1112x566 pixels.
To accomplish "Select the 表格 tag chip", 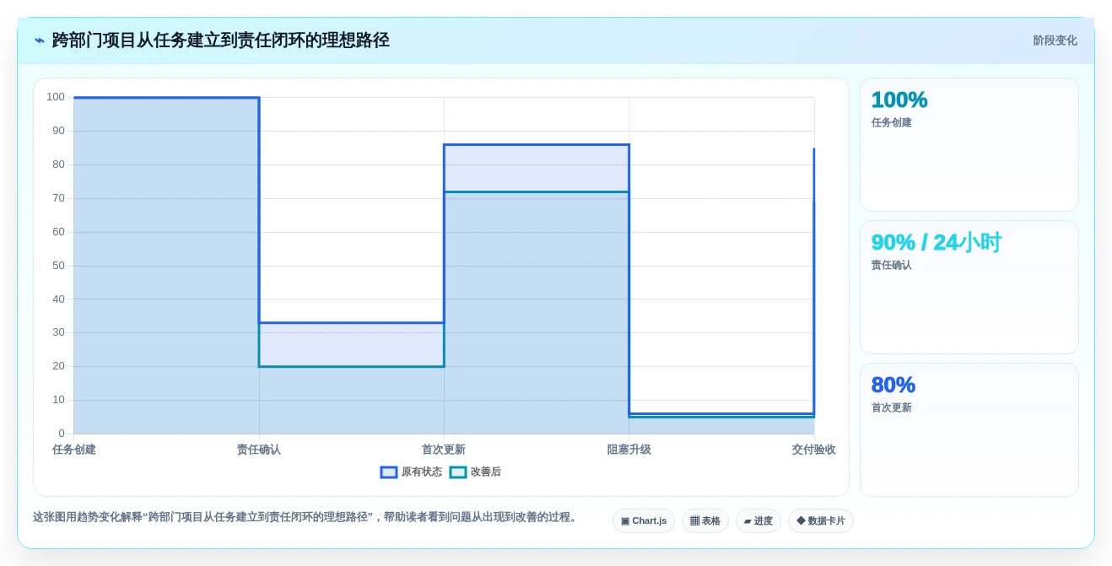I will (x=705, y=520).
